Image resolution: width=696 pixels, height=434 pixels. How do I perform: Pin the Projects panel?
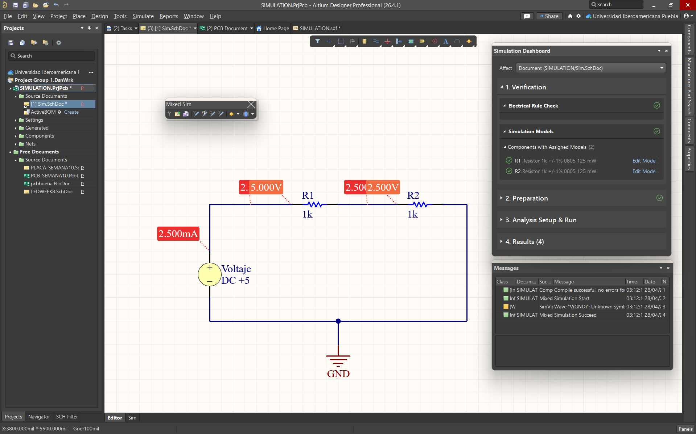point(89,28)
